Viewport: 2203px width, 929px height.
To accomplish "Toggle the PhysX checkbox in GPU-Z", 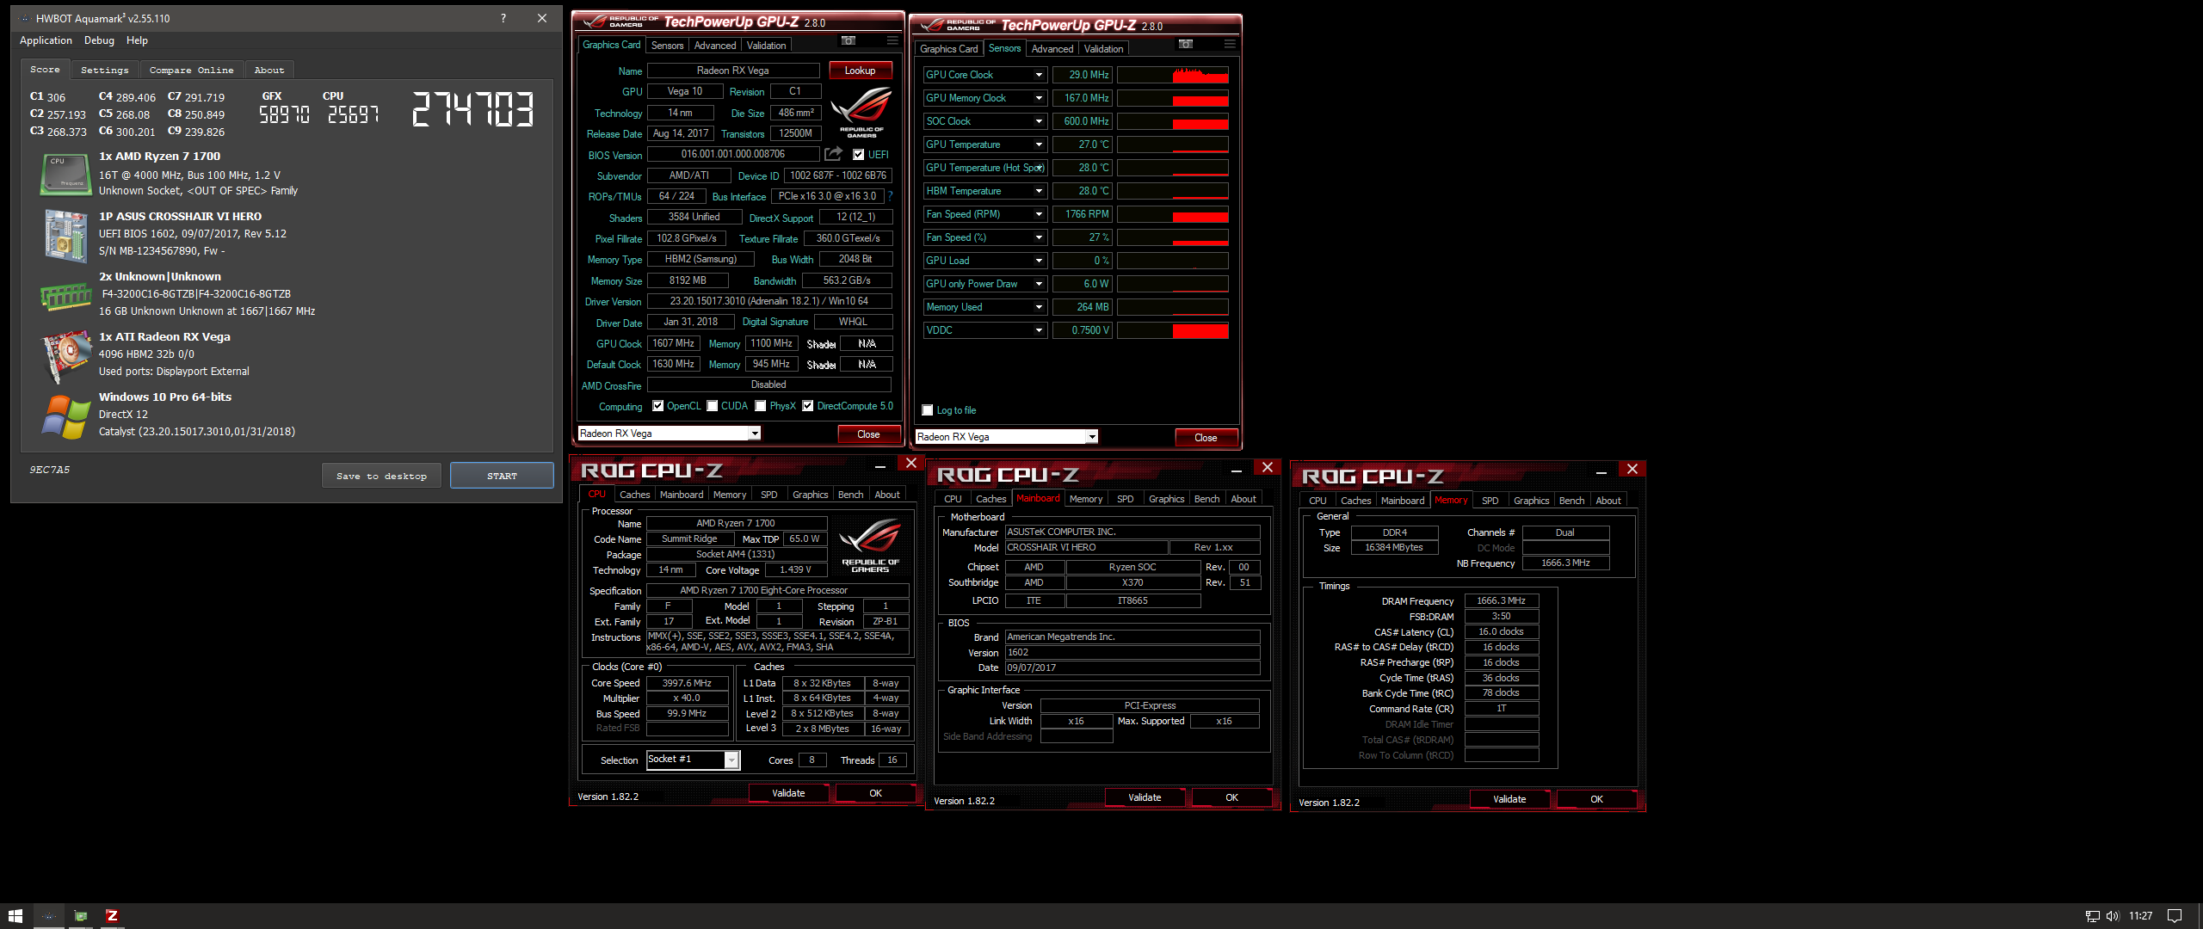I will click(761, 406).
